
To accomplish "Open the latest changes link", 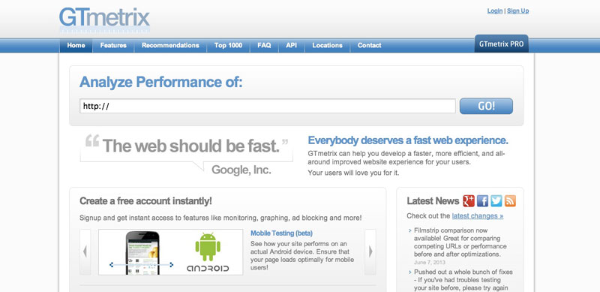I will (x=478, y=215).
